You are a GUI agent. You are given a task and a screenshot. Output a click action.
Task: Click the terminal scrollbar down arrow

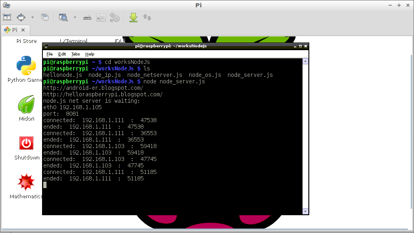tap(306, 211)
